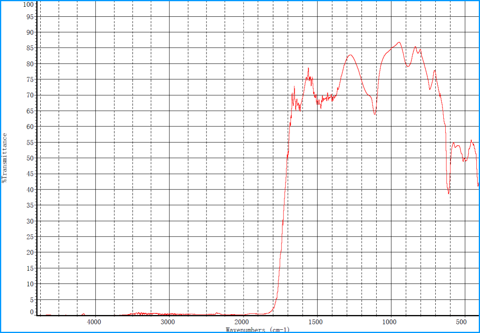Pick the dip bottom near 880 cm-1
The width and height of the screenshot is (480, 333).
(x=407, y=67)
